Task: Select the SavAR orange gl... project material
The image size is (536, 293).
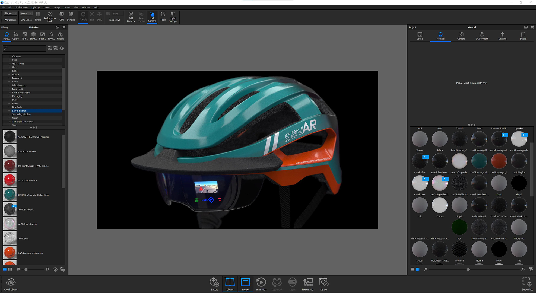Action: pyautogui.click(x=499, y=161)
